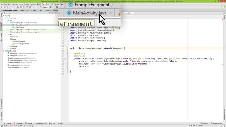Screen dimensions: 226x127
Task: Click the Paste icon in toolbar
Action: point(24,7)
